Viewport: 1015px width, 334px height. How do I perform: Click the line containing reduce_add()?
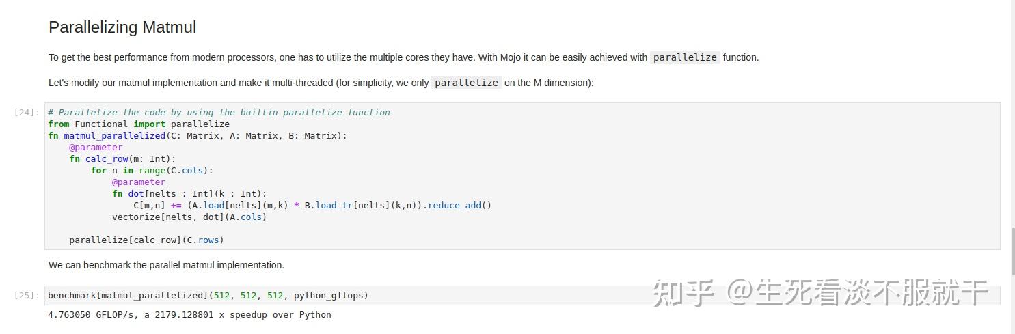point(312,206)
